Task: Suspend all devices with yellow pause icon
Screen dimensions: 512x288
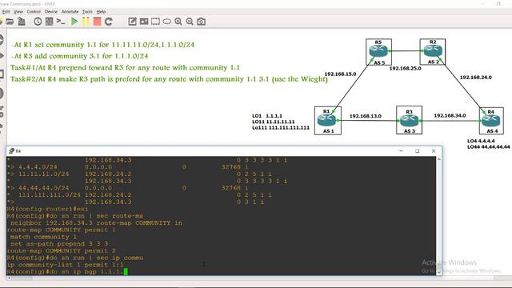Action: (x=86, y=22)
